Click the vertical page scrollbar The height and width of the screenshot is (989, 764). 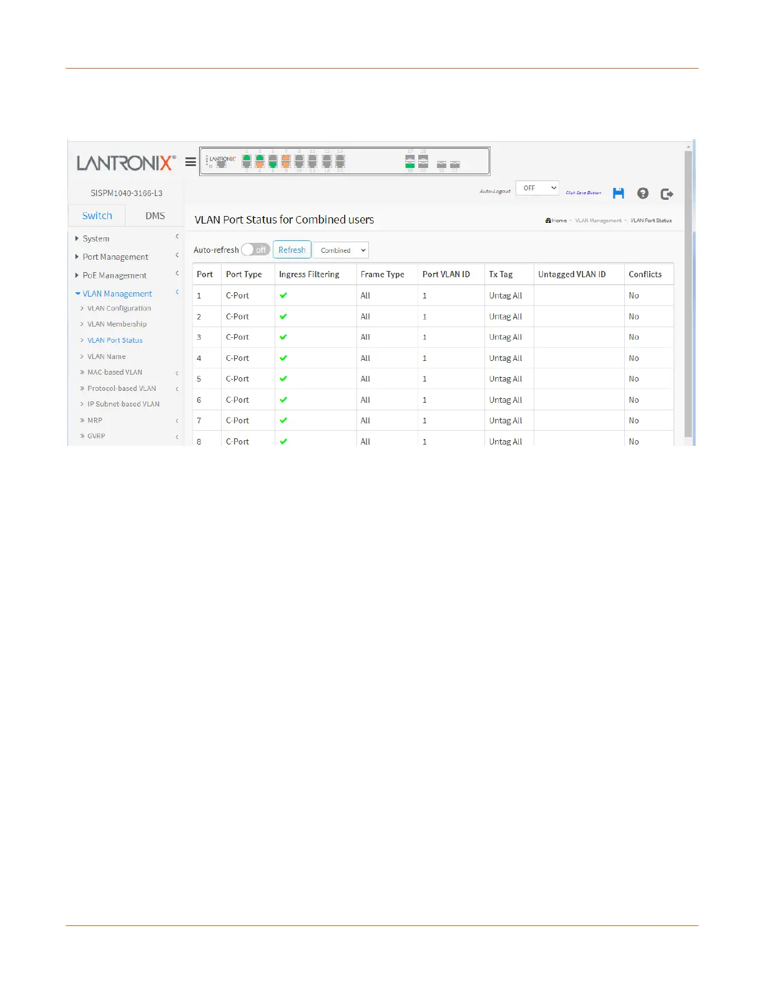(688, 293)
